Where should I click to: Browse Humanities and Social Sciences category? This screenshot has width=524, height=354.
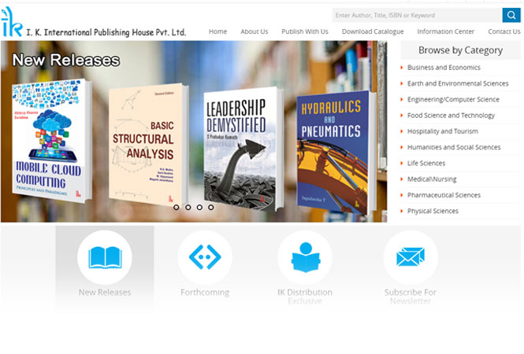[x=454, y=147]
